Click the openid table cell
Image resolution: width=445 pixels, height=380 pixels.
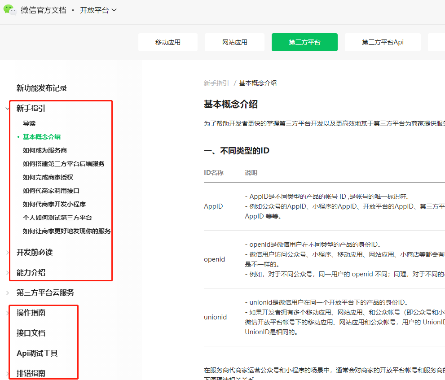click(x=214, y=259)
